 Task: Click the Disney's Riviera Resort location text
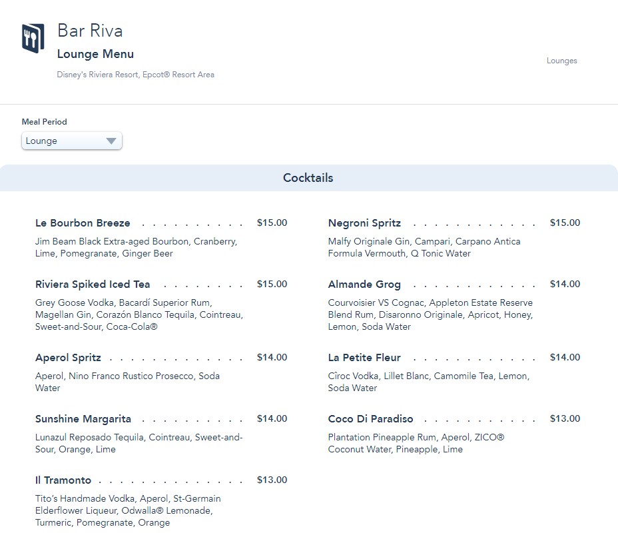(136, 75)
